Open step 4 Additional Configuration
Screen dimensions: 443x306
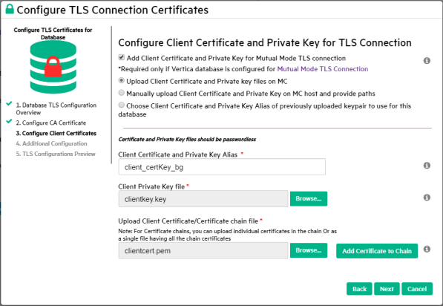coord(51,143)
